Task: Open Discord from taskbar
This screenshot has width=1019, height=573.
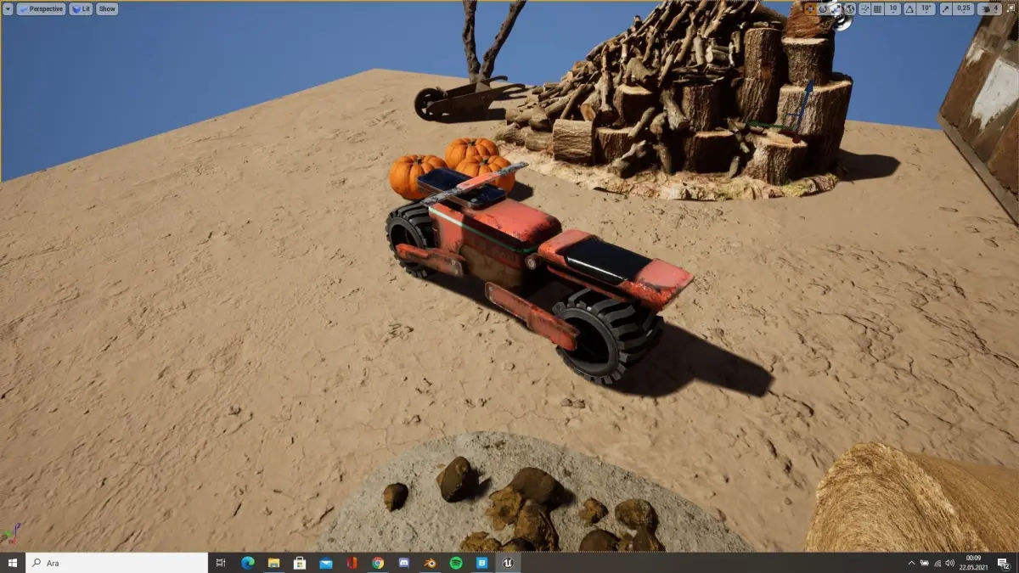Action: [x=404, y=563]
